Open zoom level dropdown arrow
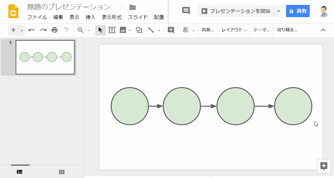334x178 pixels. click(89, 31)
